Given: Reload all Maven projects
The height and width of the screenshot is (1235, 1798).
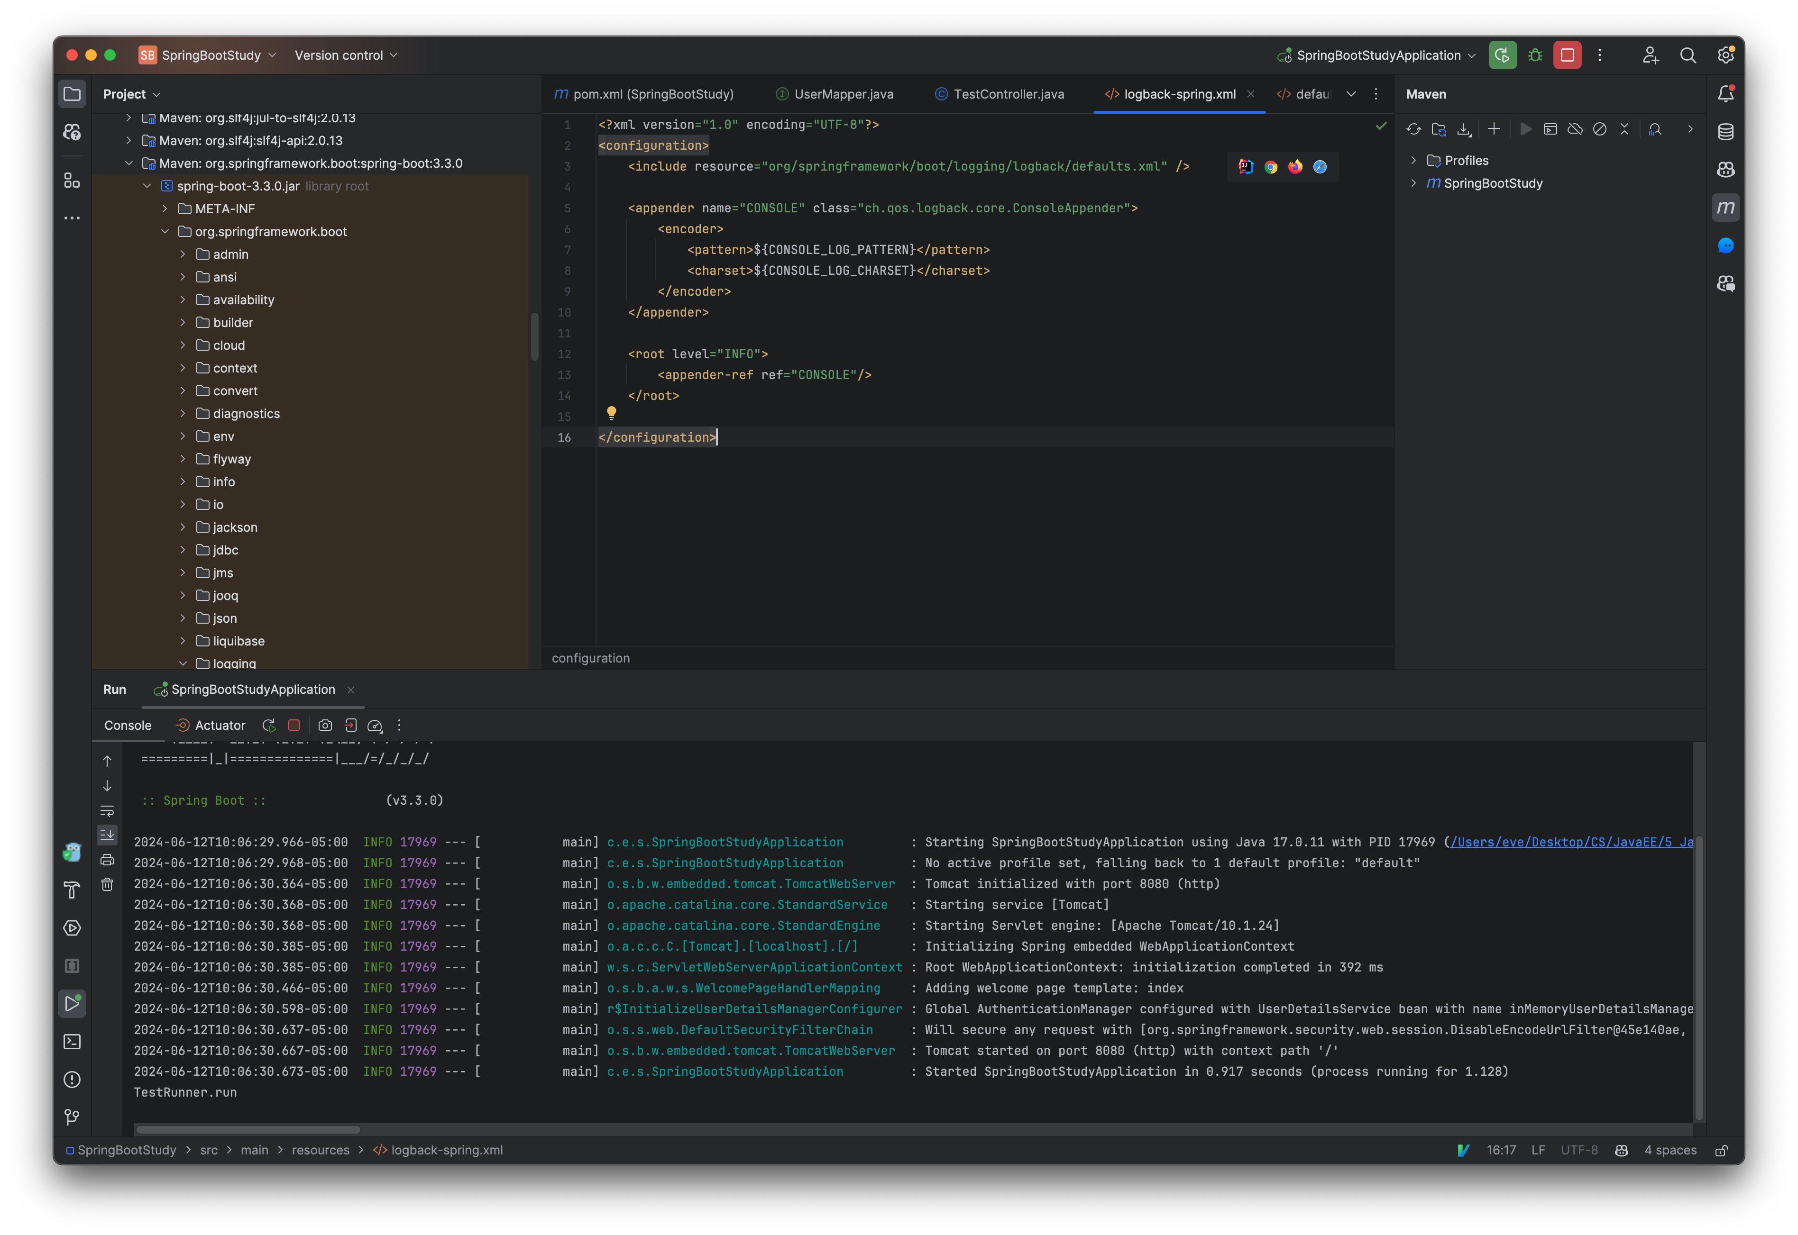Looking at the screenshot, I should pos(1414,129).
